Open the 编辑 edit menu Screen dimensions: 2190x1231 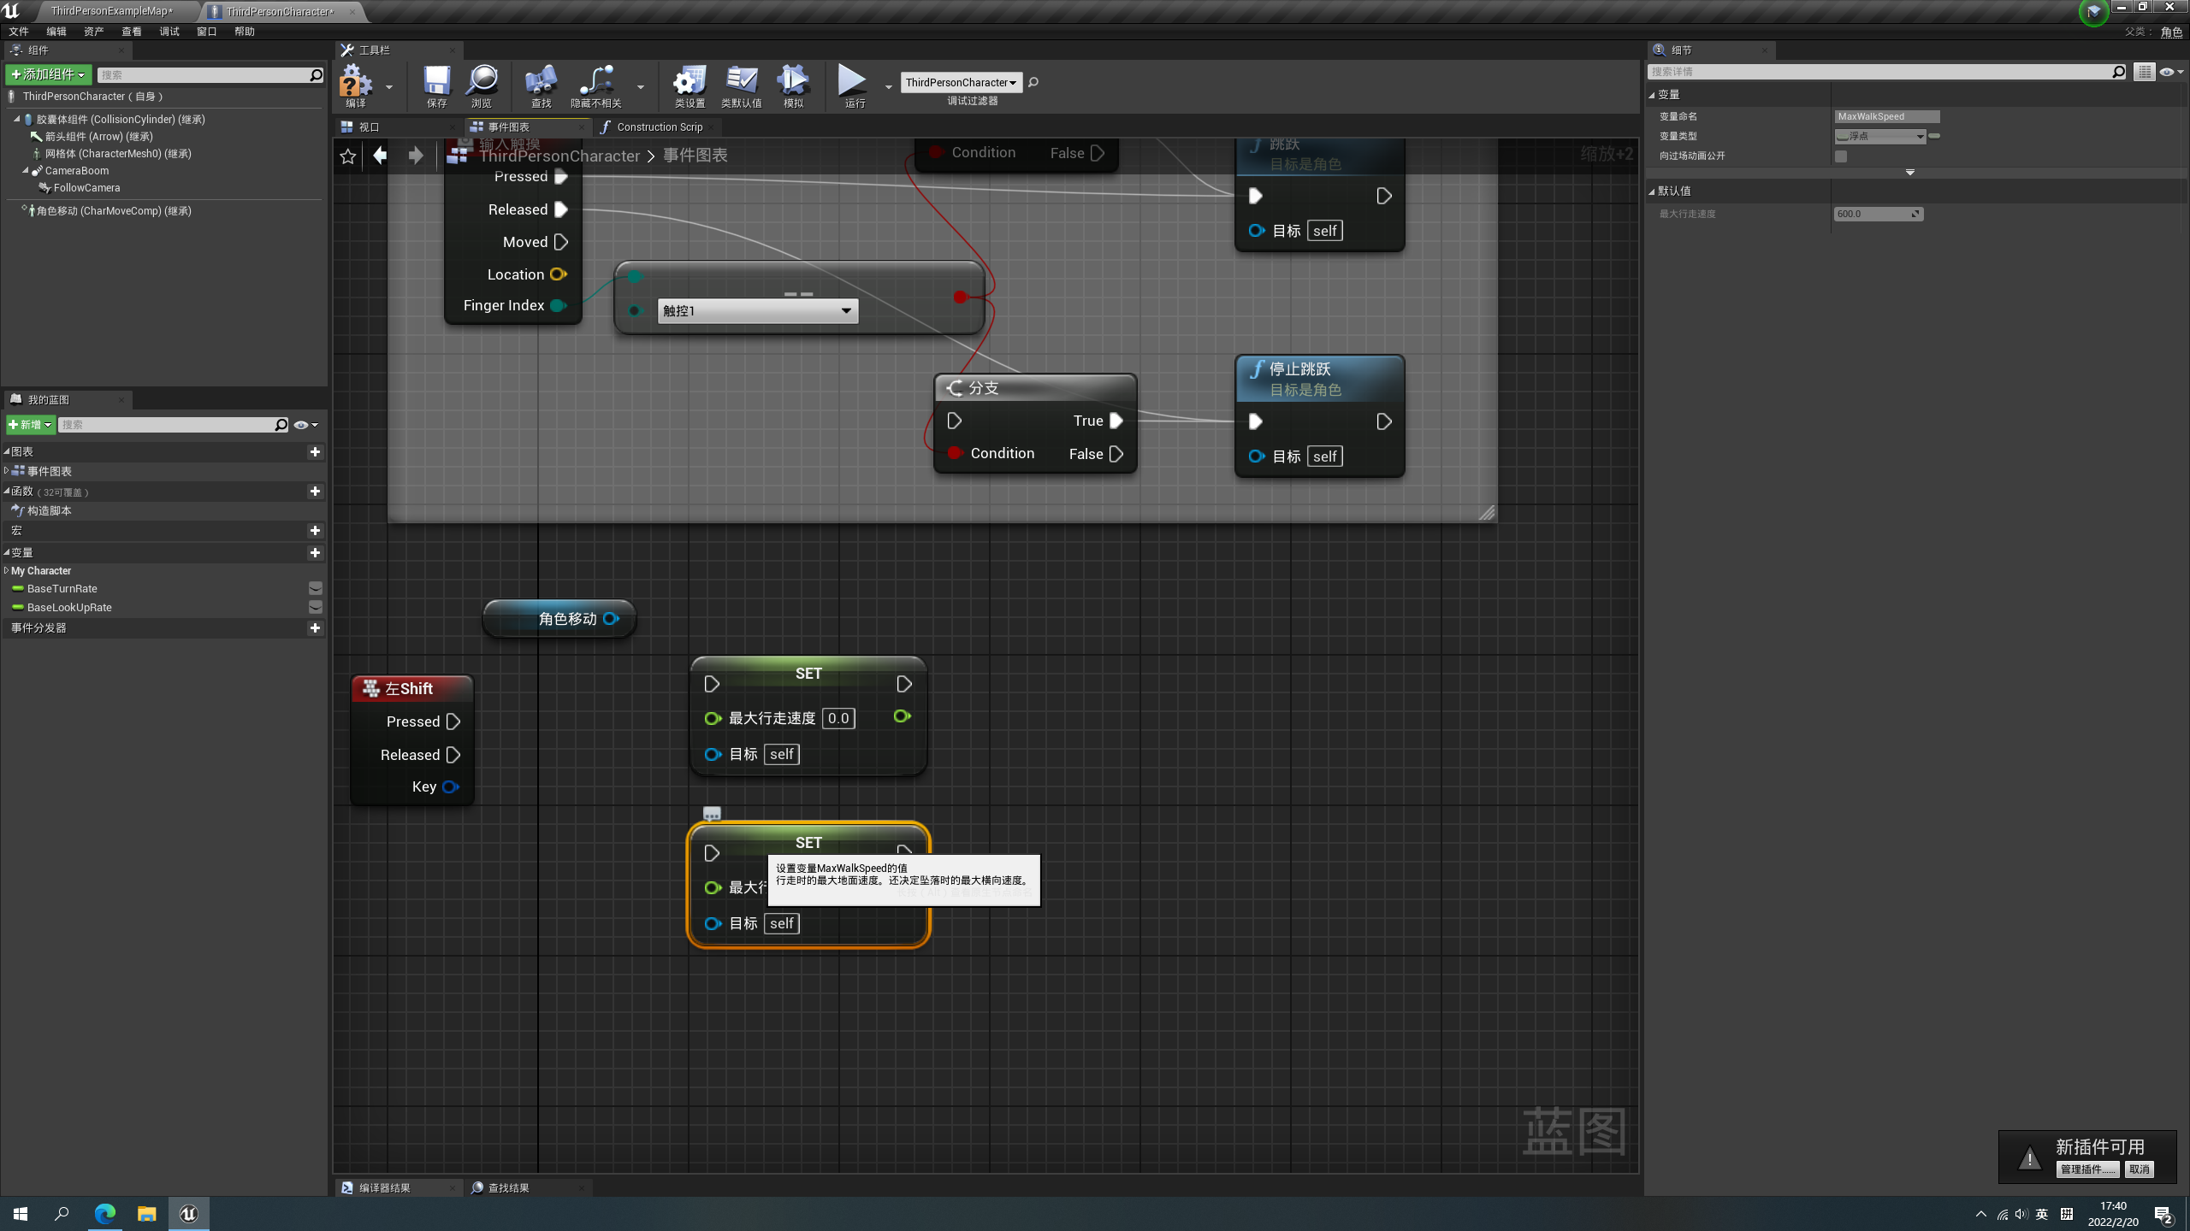[56, 32]
